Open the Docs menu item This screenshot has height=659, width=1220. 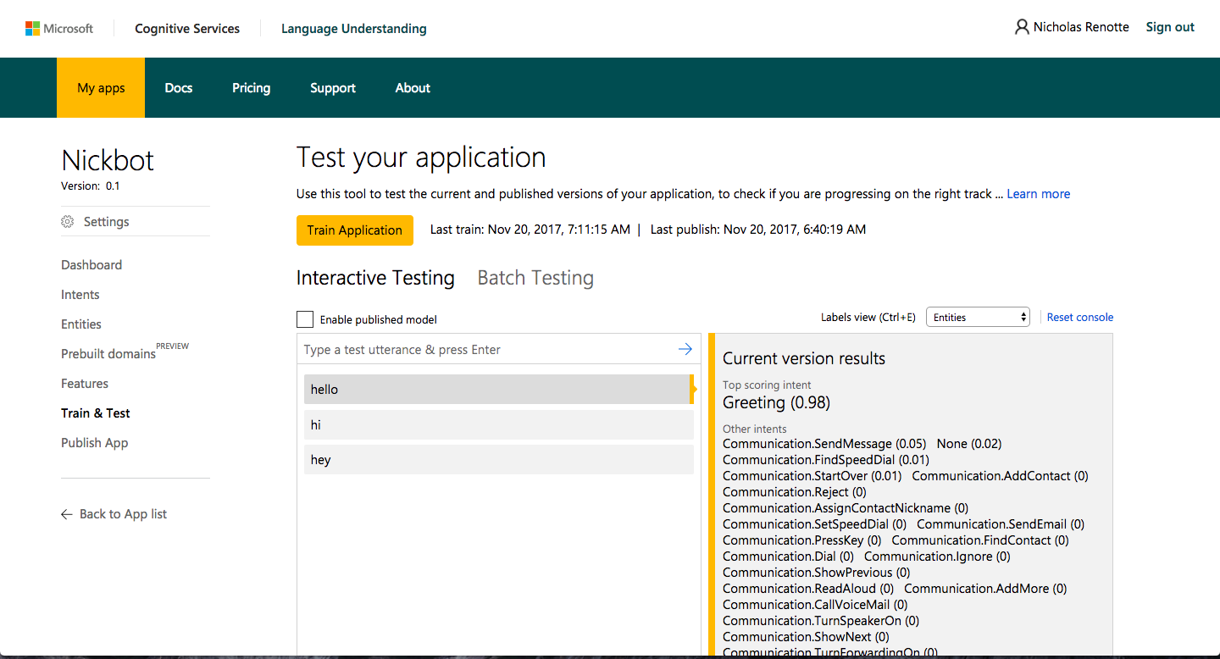[179, 88]
